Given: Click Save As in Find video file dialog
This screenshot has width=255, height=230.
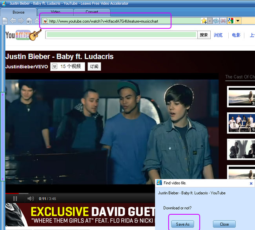Looking at the screenshot, I should click(183, 224).
